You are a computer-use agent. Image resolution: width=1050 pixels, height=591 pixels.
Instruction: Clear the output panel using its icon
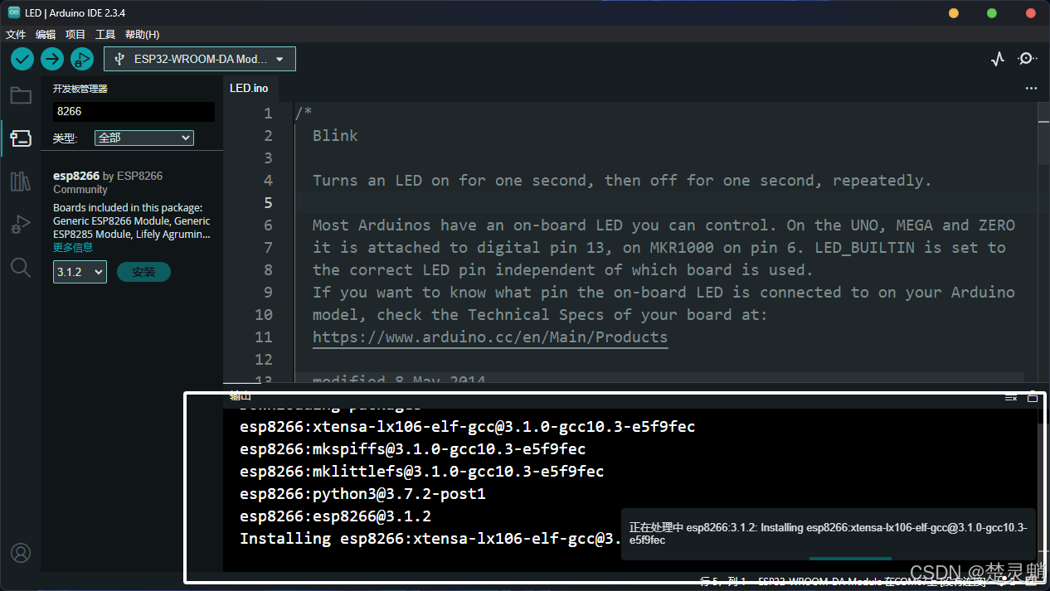tap(1011, 398)
